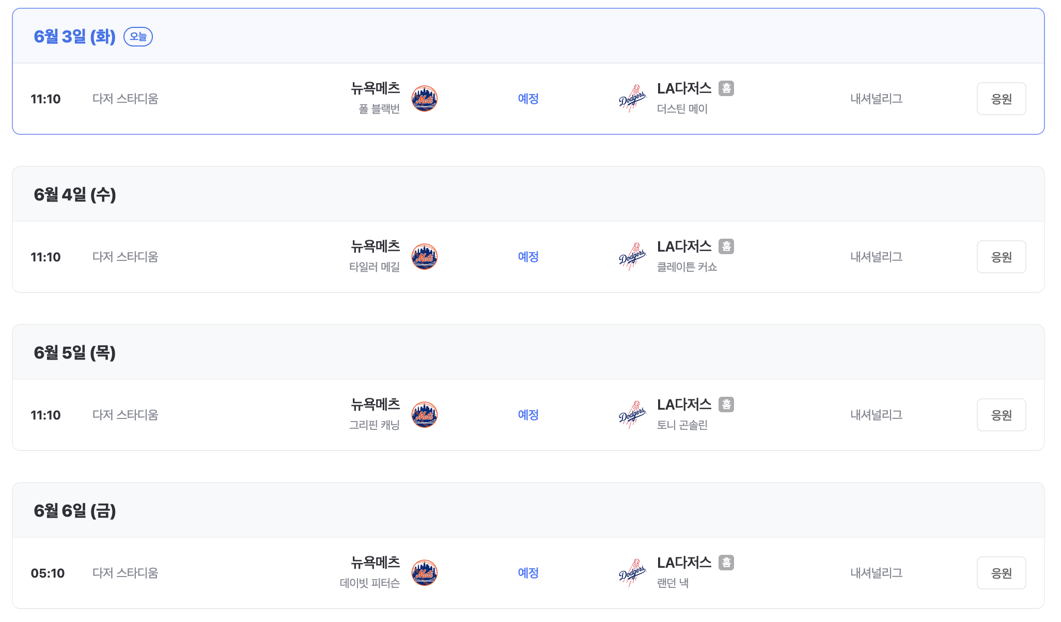Click the 홈 badge in June 3 game
The height and width of the screenshot is (622, 1061).
tap(726, 88)
